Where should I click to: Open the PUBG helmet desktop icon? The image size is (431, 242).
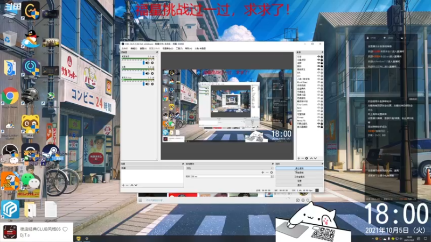(30, 96)
